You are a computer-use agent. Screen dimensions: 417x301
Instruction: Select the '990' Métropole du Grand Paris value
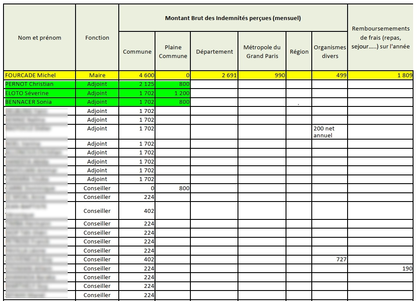click(x=262, y=75)
